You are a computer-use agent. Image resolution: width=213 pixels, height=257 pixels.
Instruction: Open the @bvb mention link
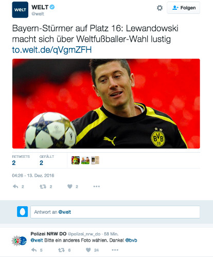(x=131, y=240)
